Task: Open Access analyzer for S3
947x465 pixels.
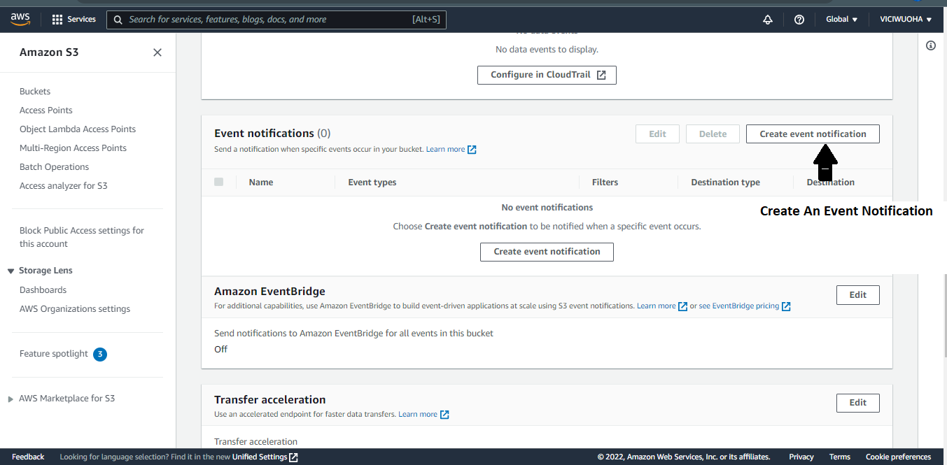Action: click(x=64, y=186)
